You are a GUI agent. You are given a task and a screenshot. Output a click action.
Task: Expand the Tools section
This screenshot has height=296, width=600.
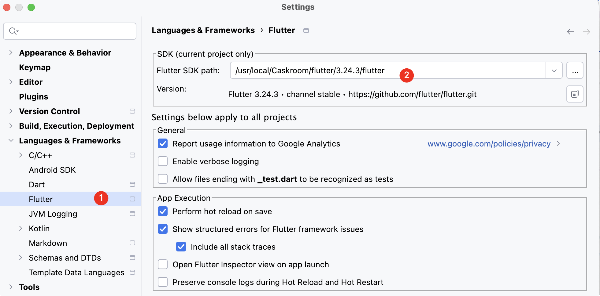[x=11, y=287]
